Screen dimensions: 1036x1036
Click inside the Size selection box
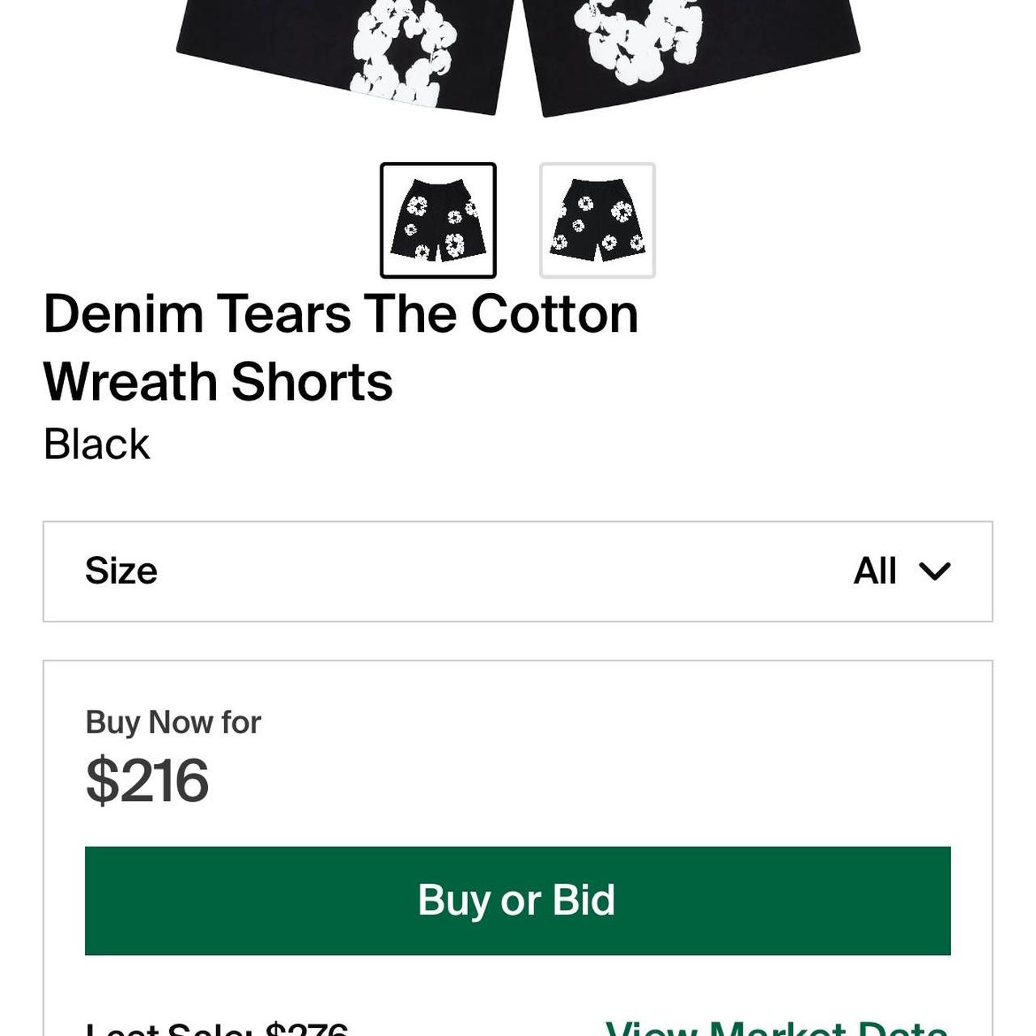click(x=518, y=571)
